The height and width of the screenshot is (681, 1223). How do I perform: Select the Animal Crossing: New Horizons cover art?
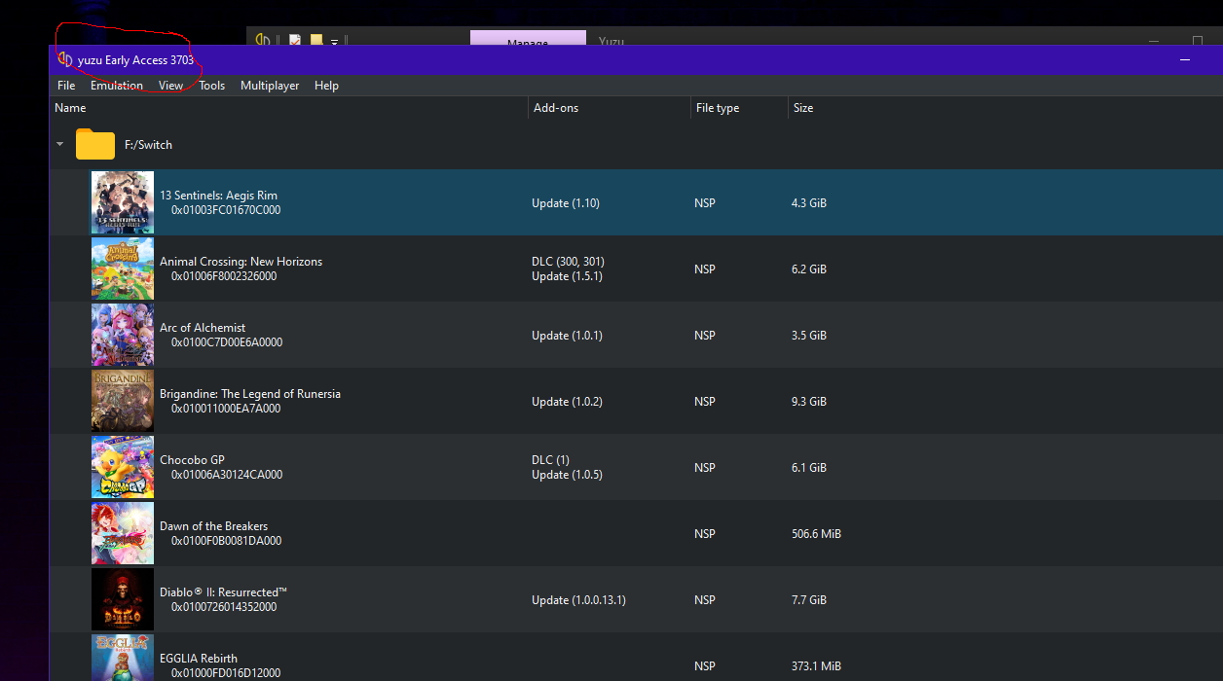tap(123, 269)
